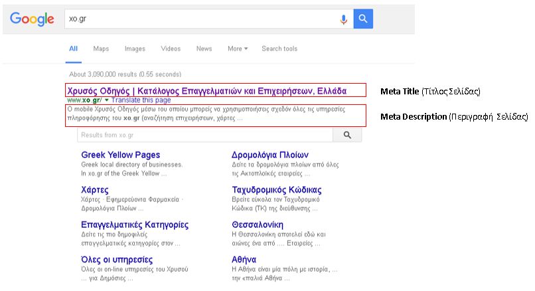The width and height of the screenshot is (535, 291).
Task: Open the Greek Yellow Pages sitelink
Action: [x=120, y=155]
